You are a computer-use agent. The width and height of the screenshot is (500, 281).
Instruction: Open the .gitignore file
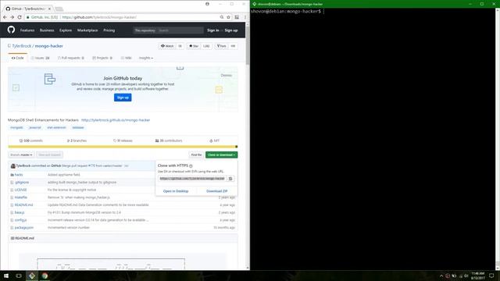coord(22,183)
